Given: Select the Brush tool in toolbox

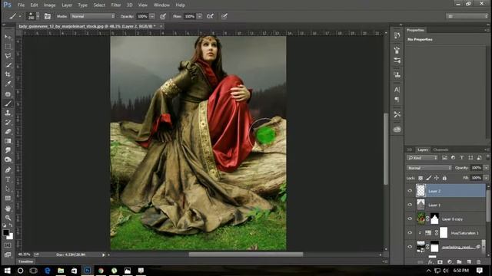Looking at the screenshot, I should 8,103.
